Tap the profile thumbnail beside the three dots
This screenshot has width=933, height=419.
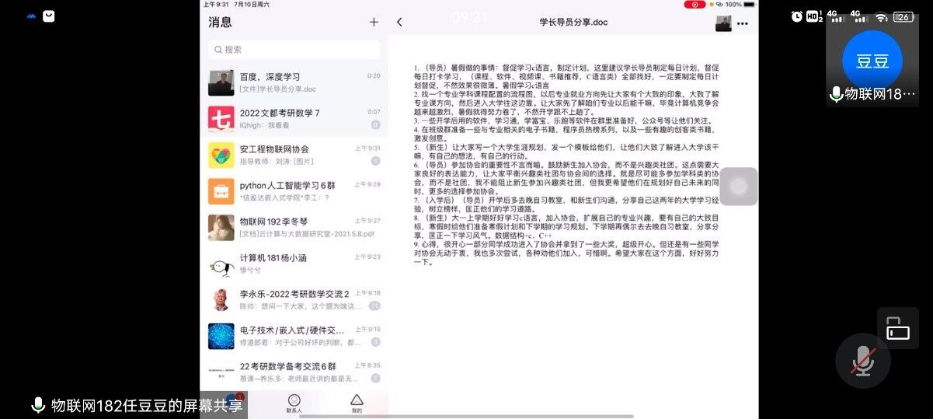[x=723, y=23]
